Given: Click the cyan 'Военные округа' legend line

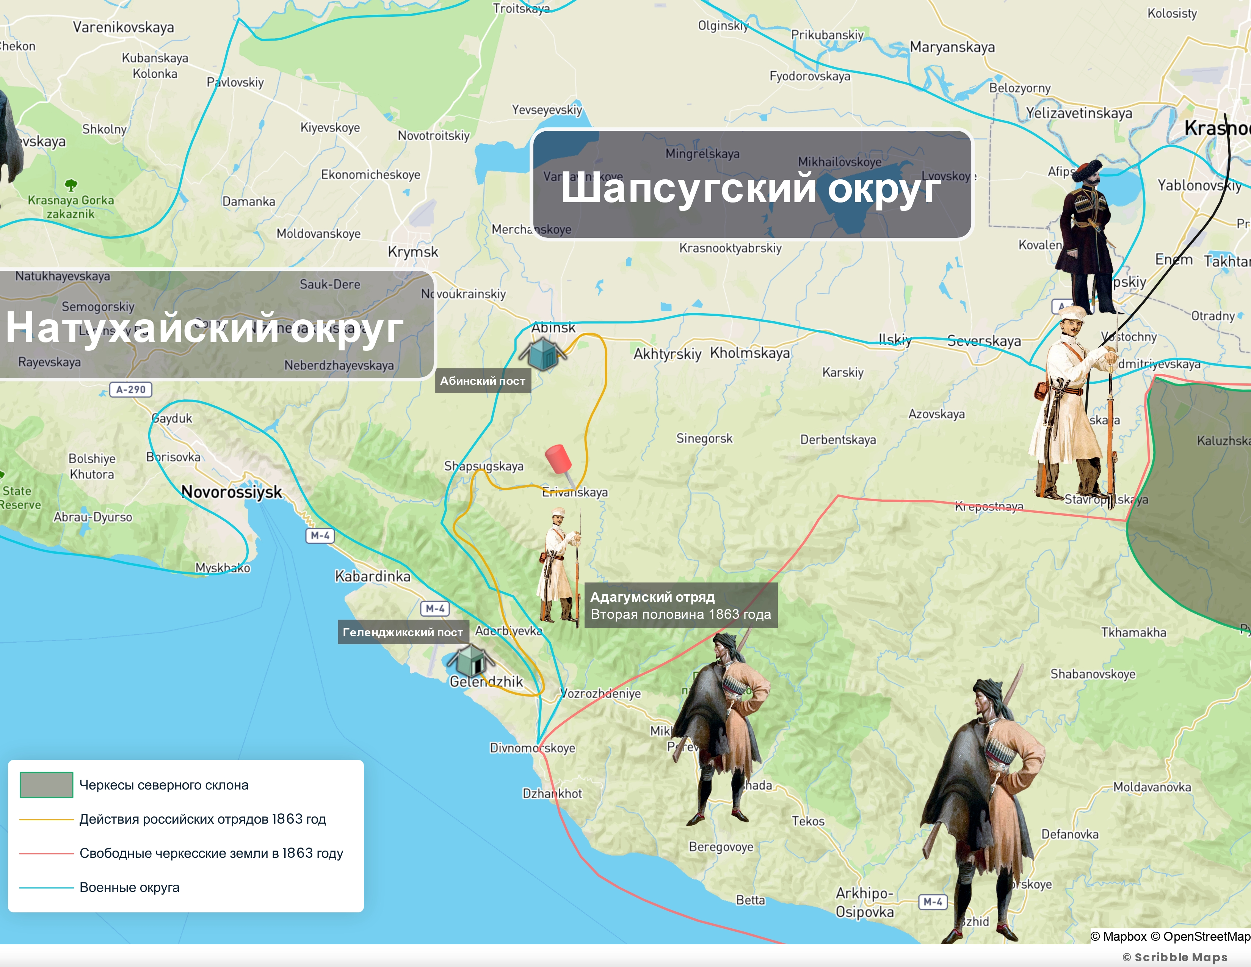Looking at the screenshot, I should (x=46, y=887).
